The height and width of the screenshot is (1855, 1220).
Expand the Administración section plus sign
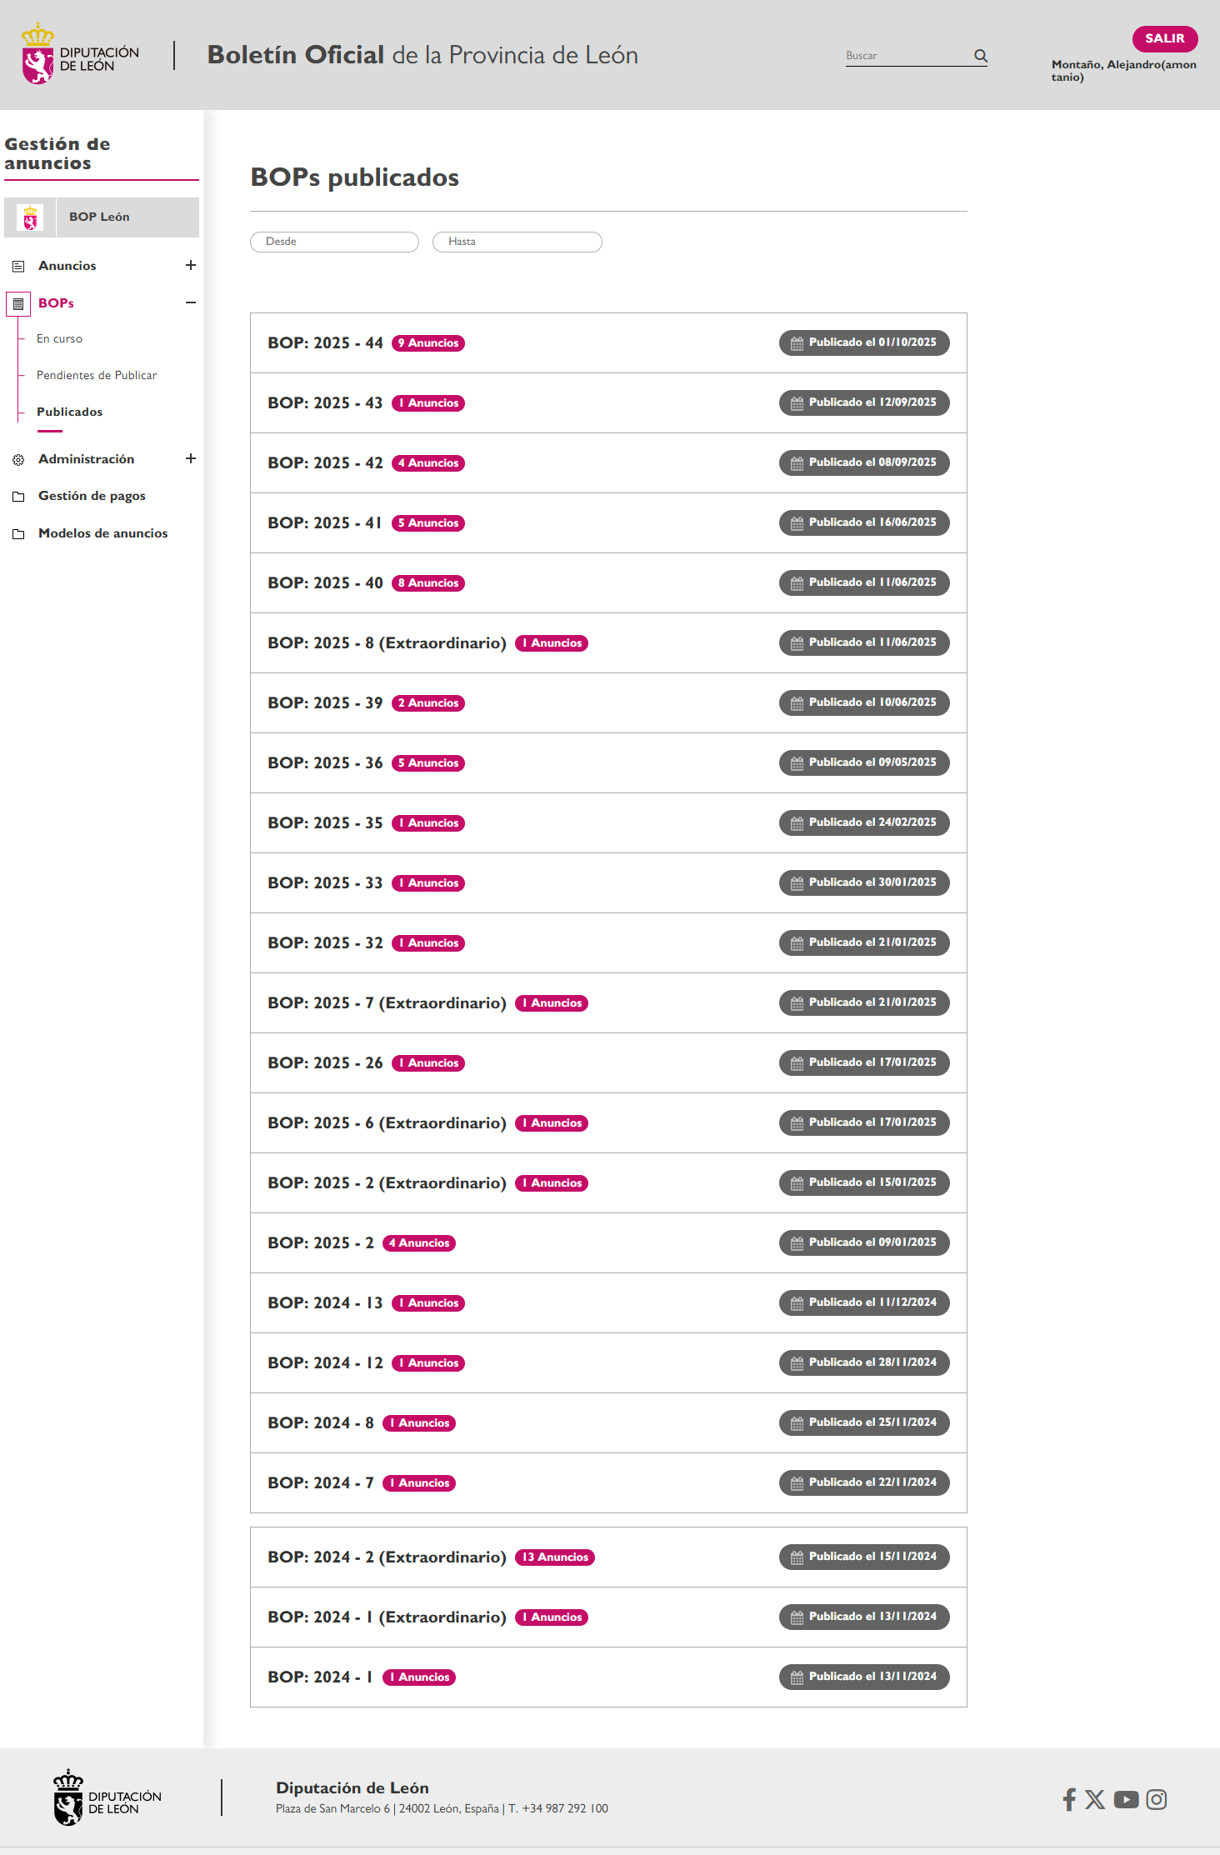tap(191, 458)
